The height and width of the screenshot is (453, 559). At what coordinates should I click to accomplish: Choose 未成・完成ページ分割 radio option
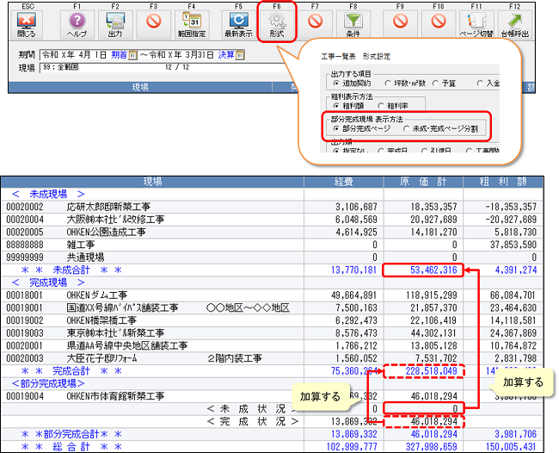pyautogui.click(x=407, y=128)
